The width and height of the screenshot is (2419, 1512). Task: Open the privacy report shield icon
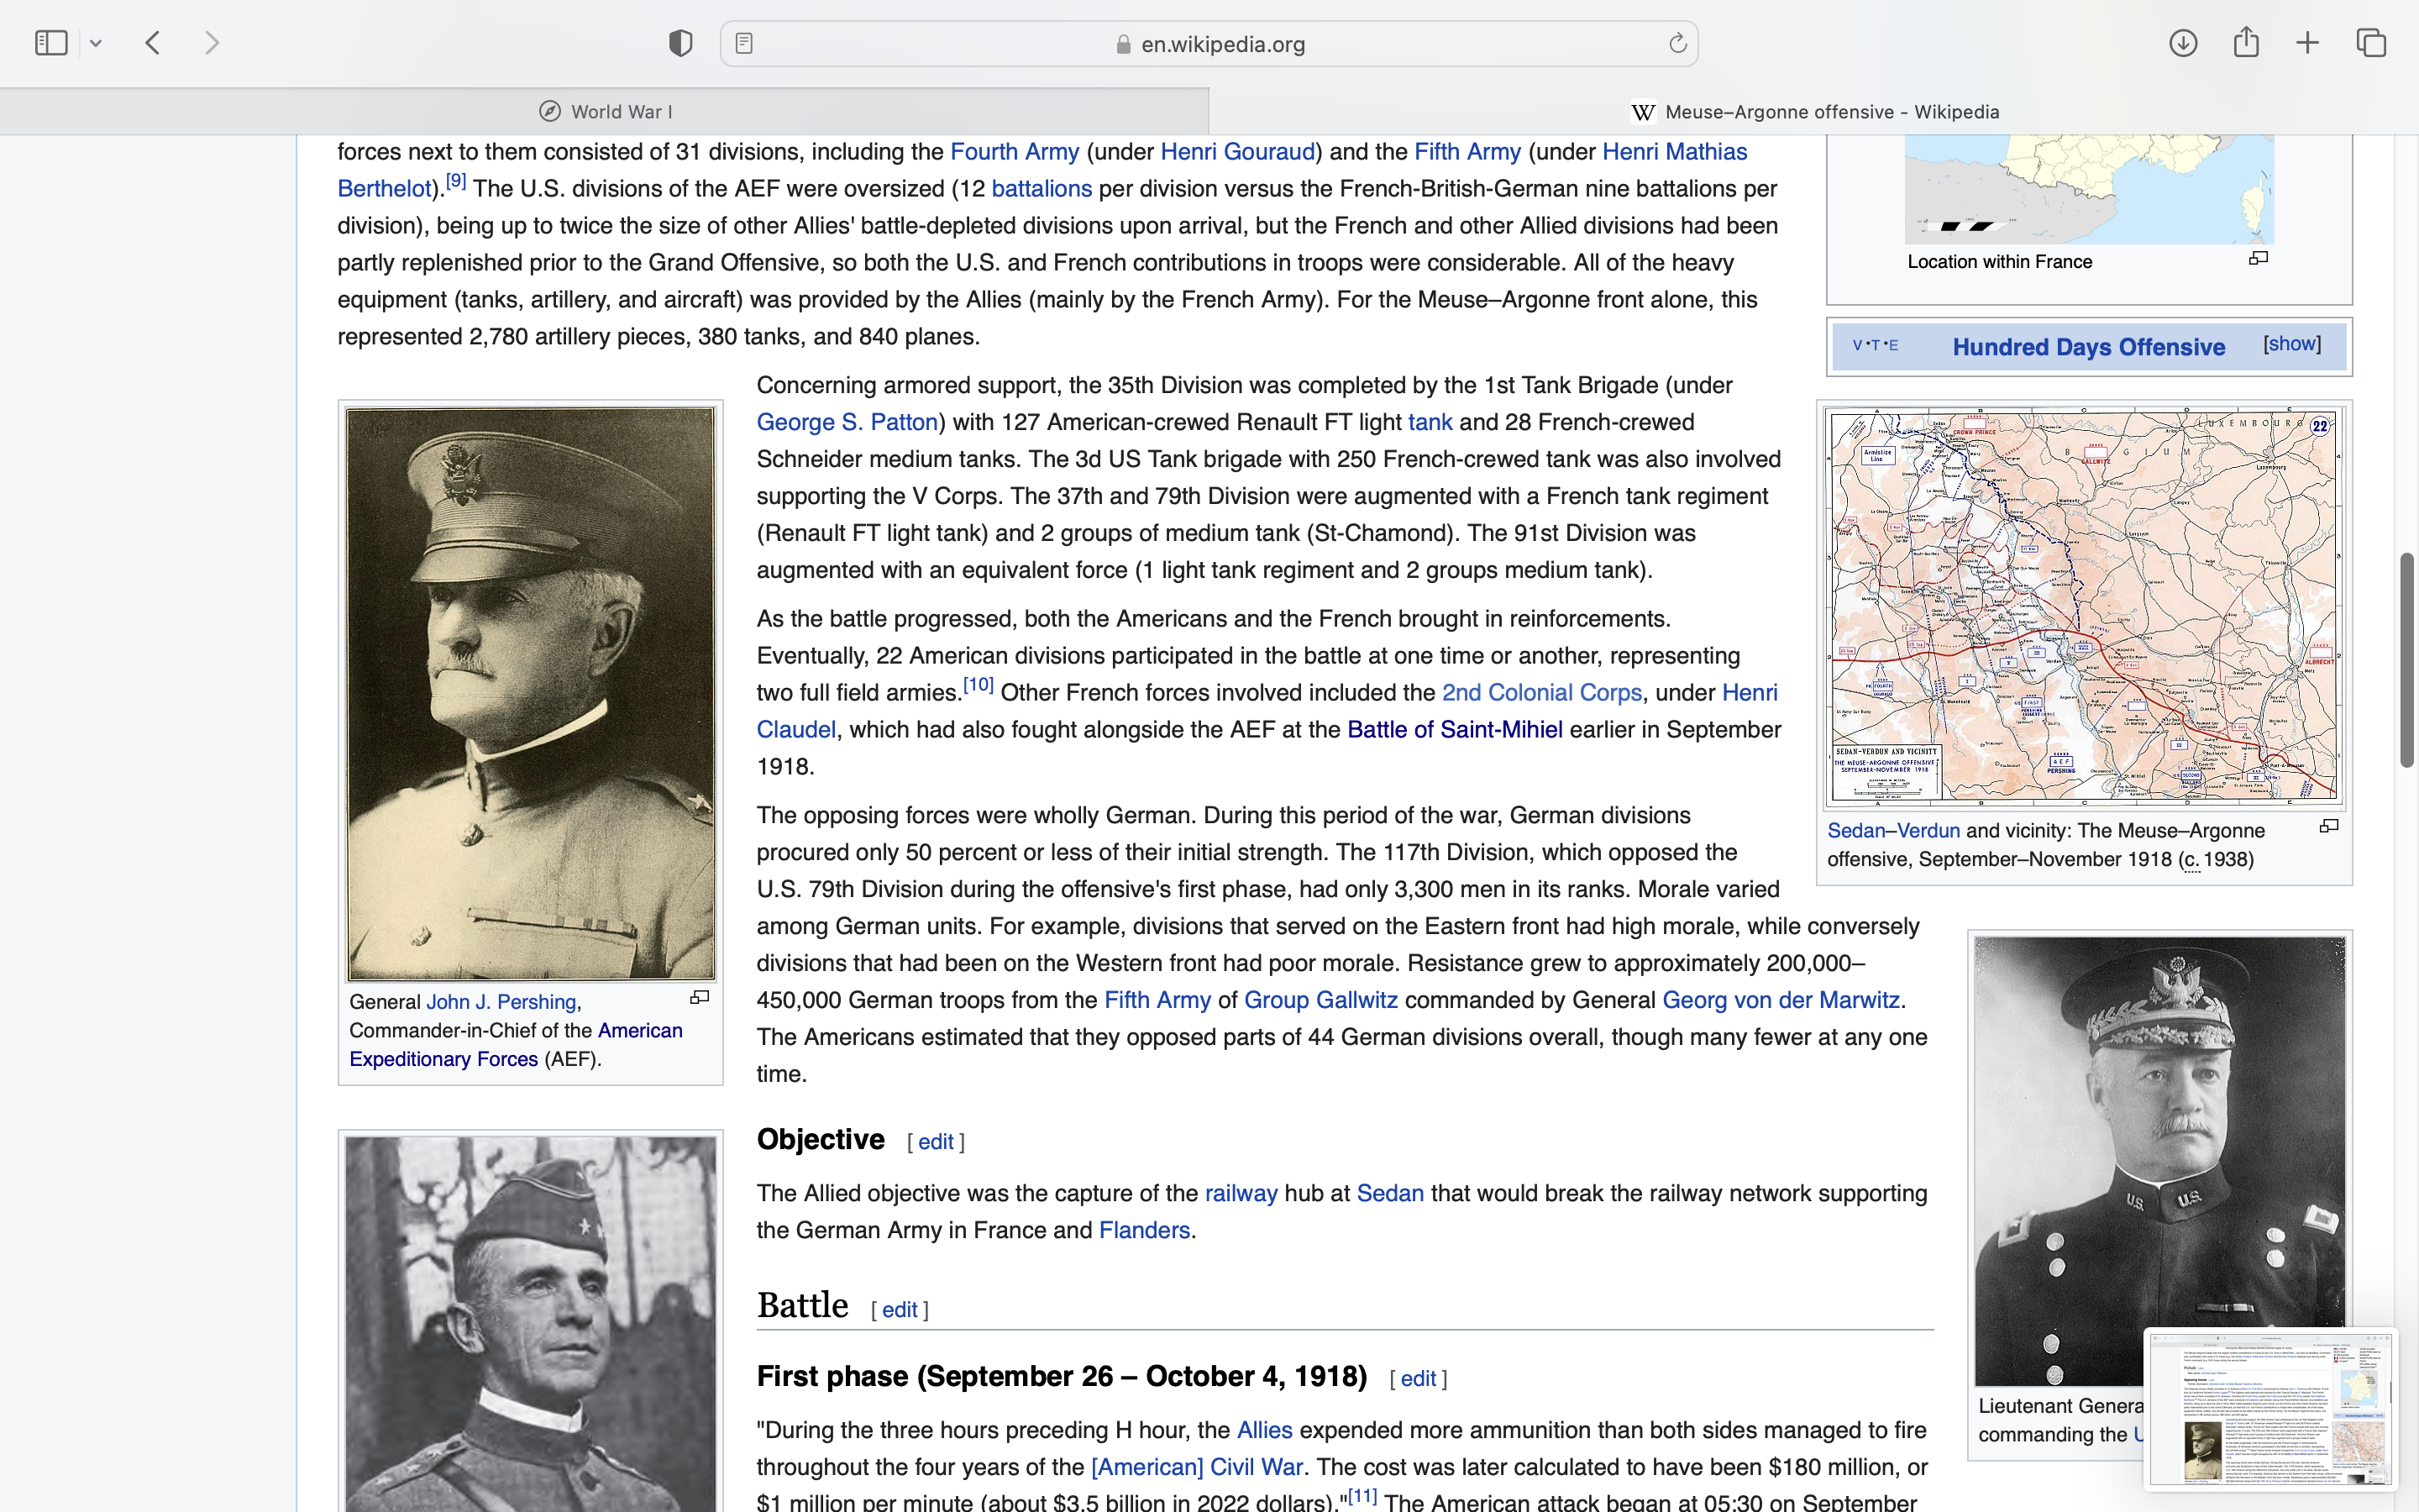[x=680, y=43]
